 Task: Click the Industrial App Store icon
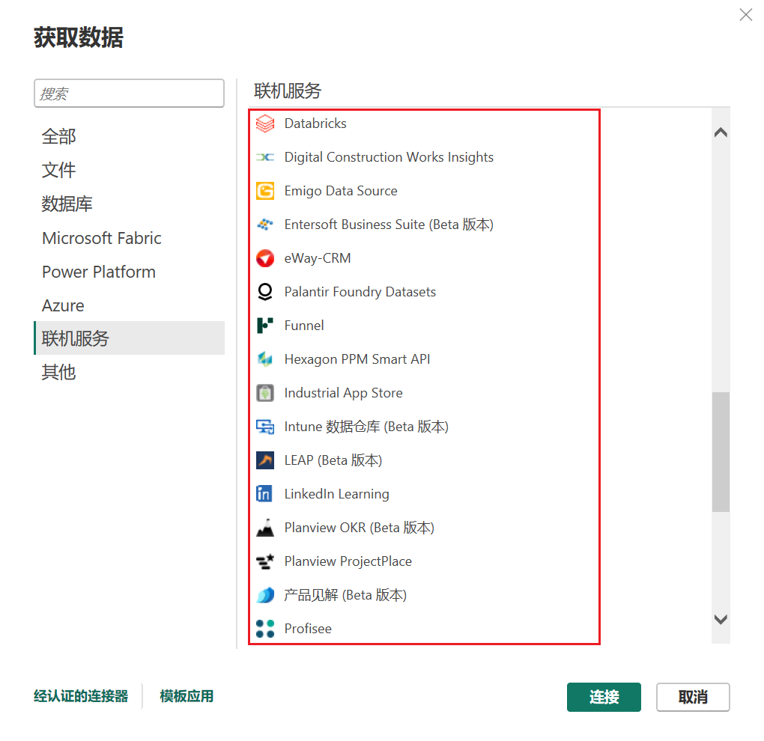(265, 393)
